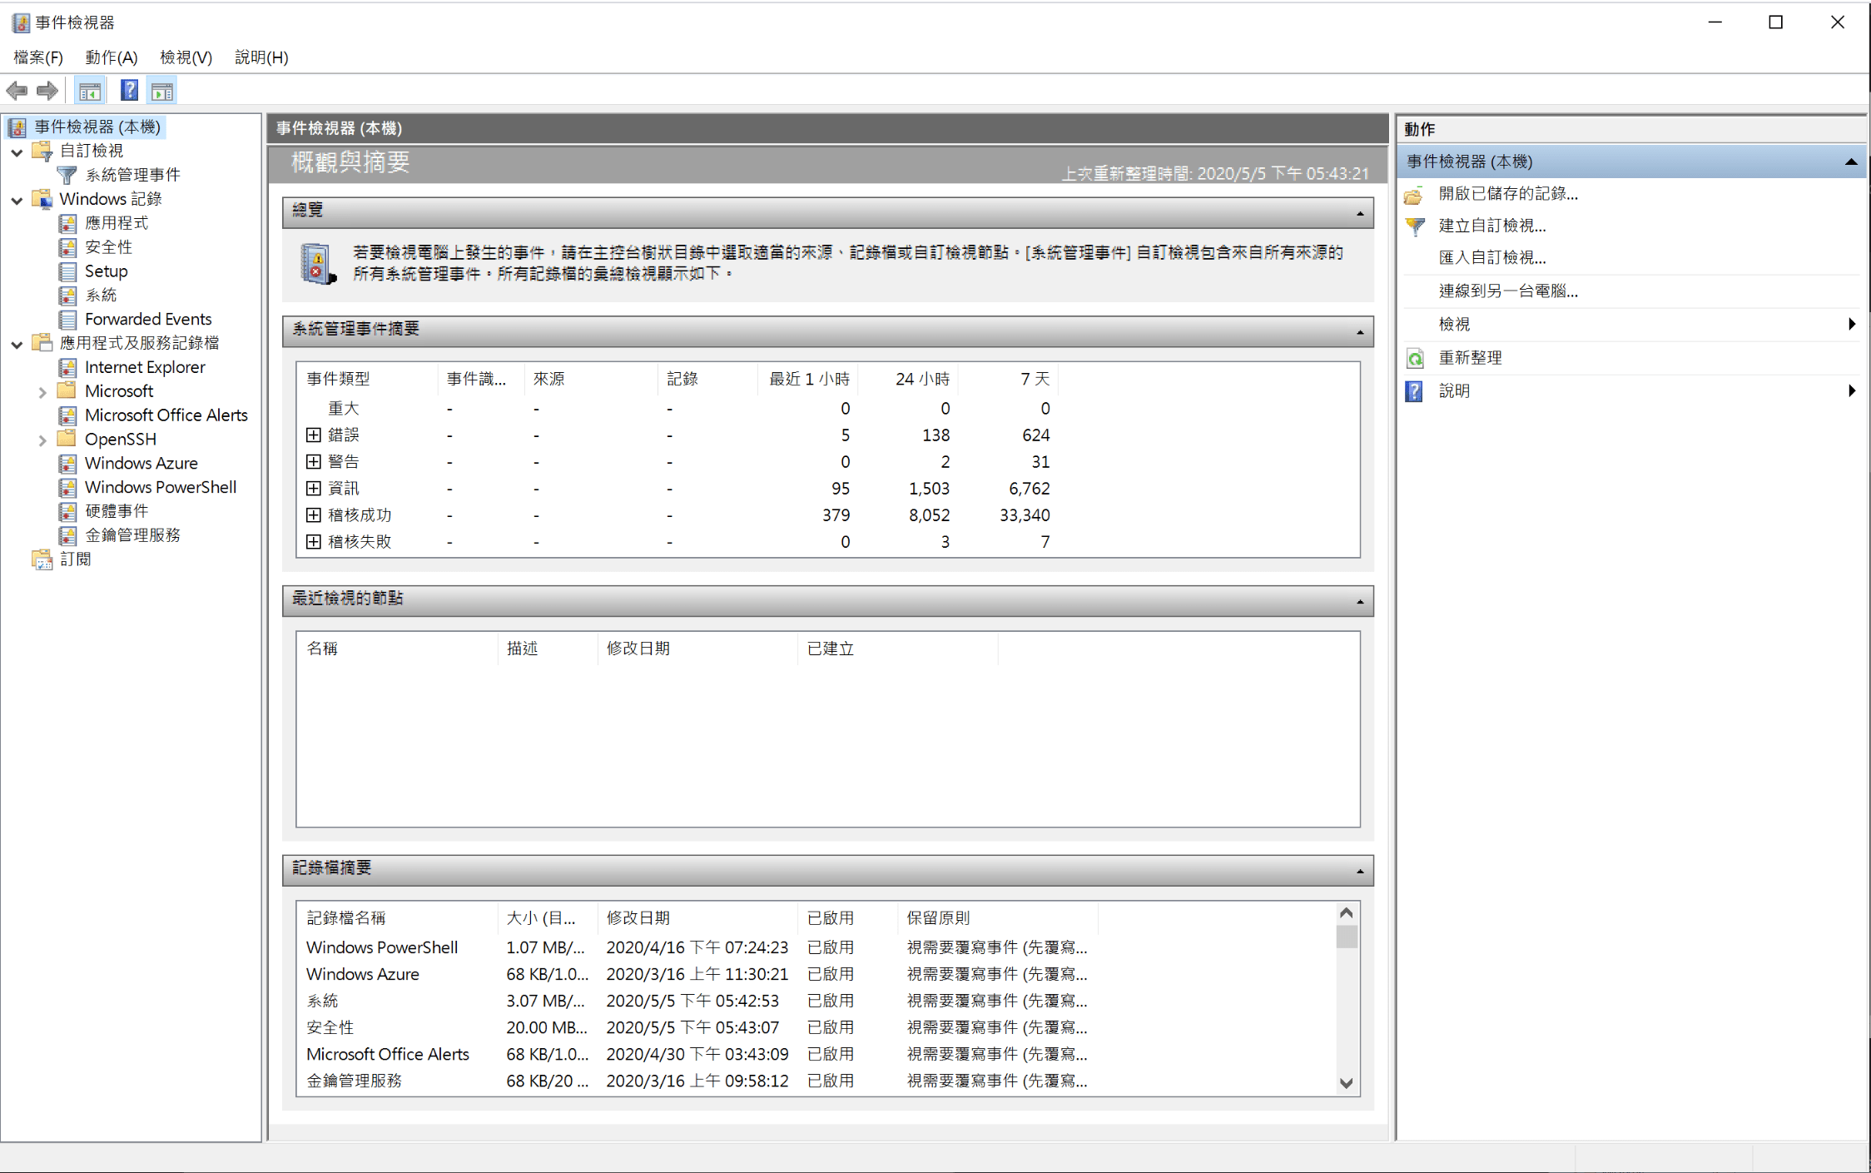Select the Windows PowerShell log
Screen dimensions: 1871x1173
(x=160, y=487)
